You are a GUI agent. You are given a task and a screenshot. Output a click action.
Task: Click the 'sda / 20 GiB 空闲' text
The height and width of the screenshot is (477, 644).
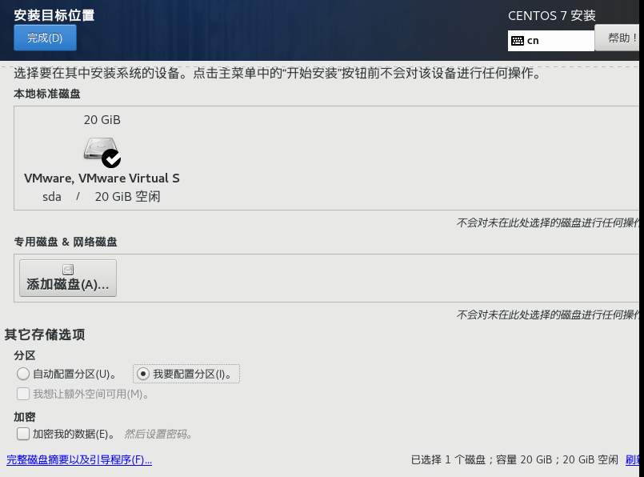102,197
